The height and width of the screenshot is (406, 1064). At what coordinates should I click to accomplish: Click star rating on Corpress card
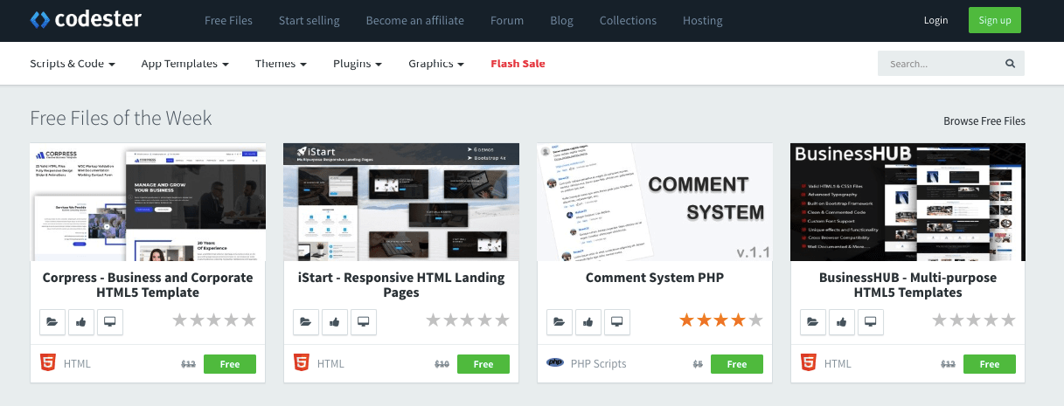(x=214, y=320)
